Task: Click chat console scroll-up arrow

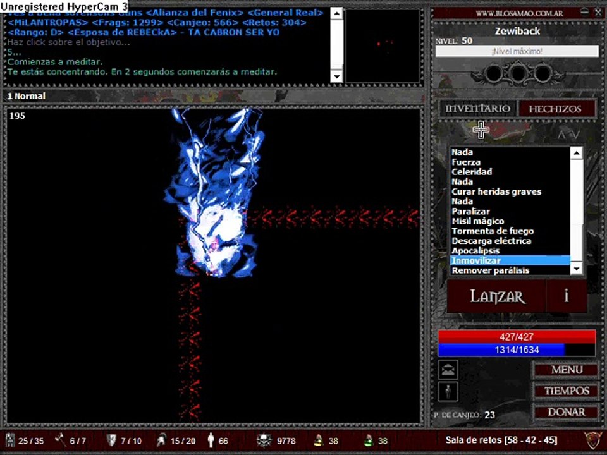Action: click(337, 13)
